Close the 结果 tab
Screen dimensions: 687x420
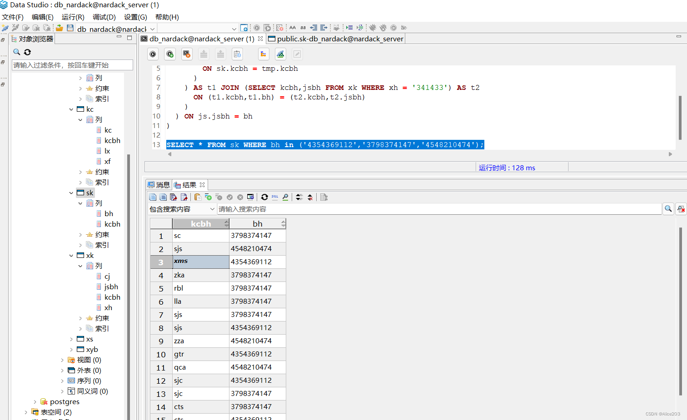202,185
